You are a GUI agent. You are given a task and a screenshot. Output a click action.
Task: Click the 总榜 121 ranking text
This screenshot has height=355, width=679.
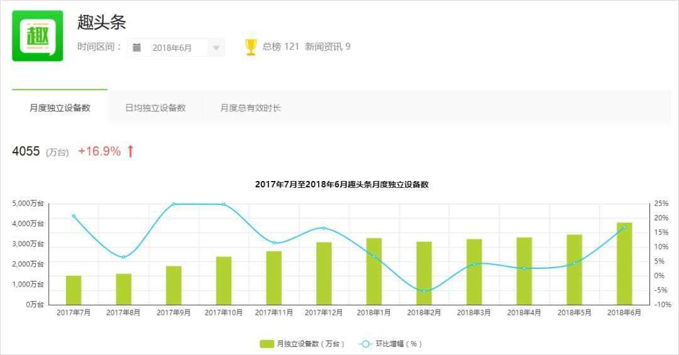[x=280, y=47]
